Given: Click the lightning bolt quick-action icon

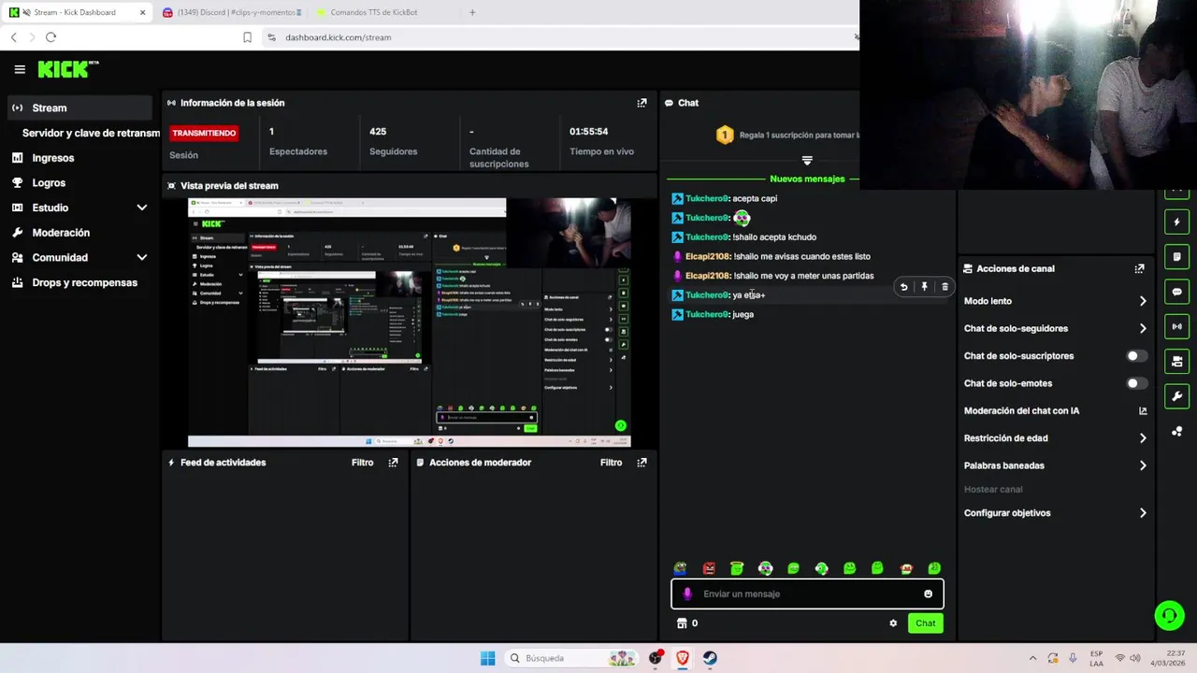Looking at the screenshot, I should coord(1176,222).
